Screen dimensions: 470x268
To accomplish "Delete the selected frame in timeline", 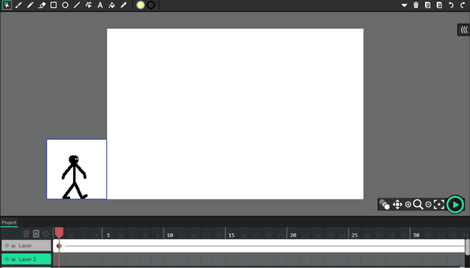I will click(27, 234).
